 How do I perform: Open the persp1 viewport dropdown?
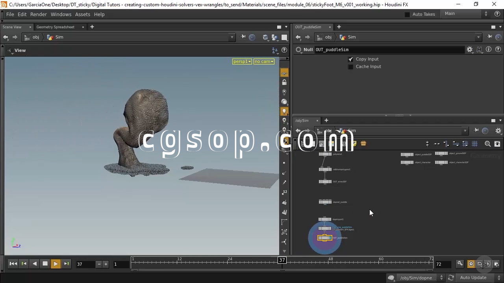pyautogui.click(x=242, y=61)
